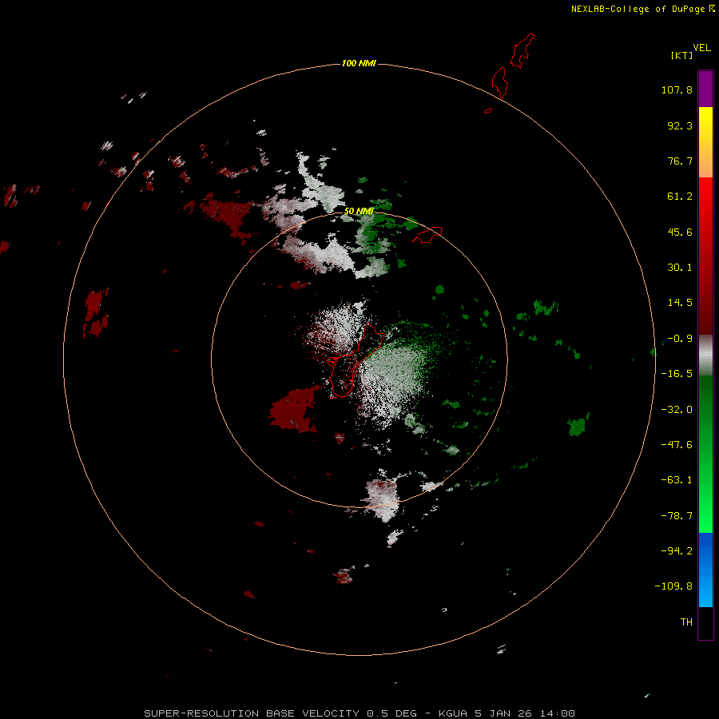The width and height of the screenshot is (719, 719).
Task: Click the small red island outline near 50 NMI ring
Action: pyautogui.click(x=427, y=235)
